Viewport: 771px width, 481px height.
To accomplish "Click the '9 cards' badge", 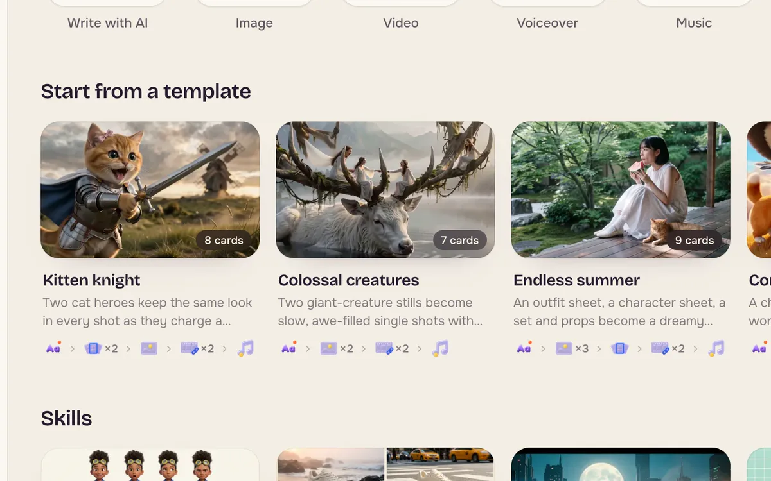I will point(695,240).
